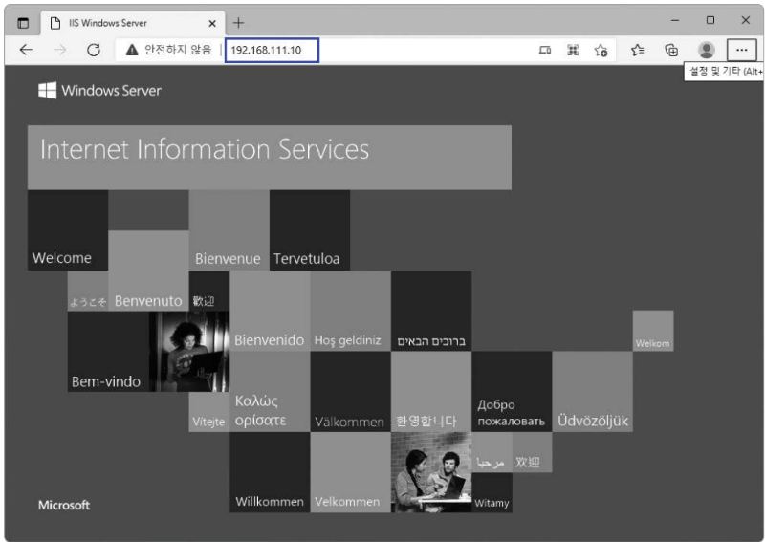The width and height of the screenshot is (765, 542).
Task: Open Settings and more ellipsis menu
Action: 742,50
